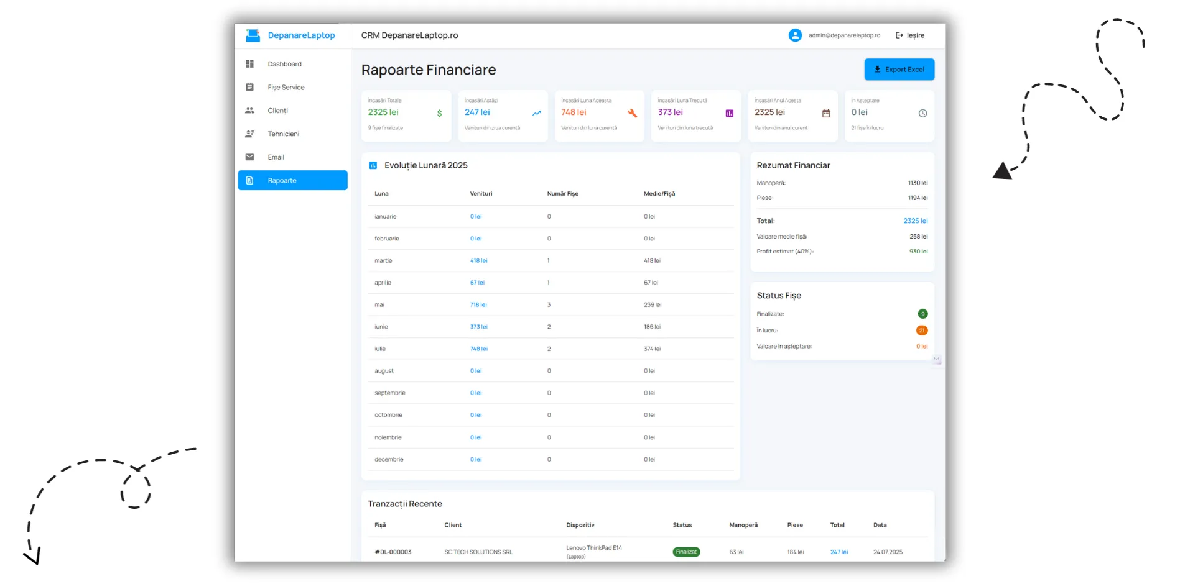Click the 373 lei revenue in iunie row
Screen dimensions: 1180x584
tap(478, 327)
